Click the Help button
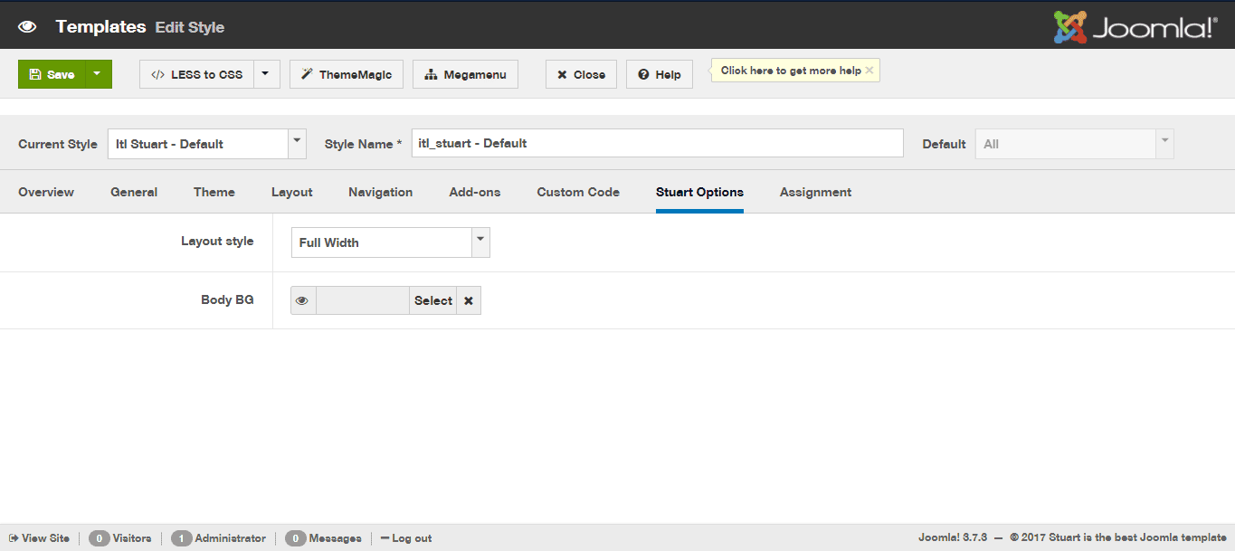1235x551 pixels. [659, 74]
